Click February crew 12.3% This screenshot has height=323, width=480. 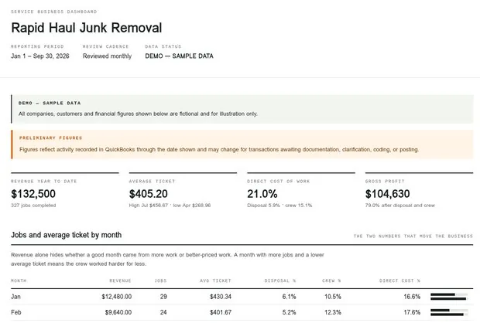point(333,312)
